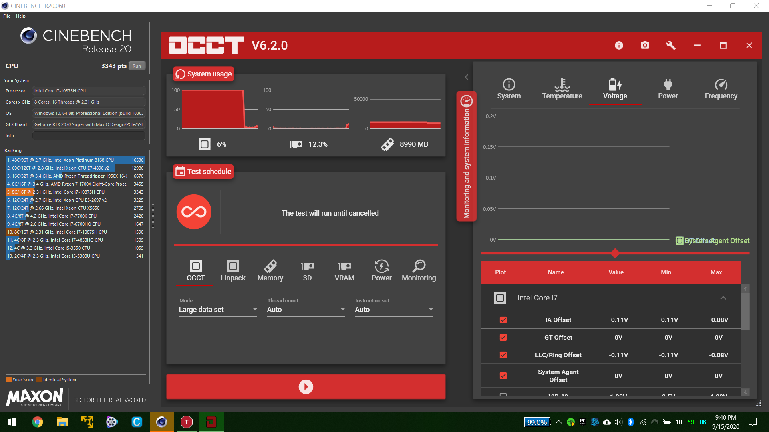
Task: Select ranking entry Core i5-5300U
Action: click(x=75, y=256)
